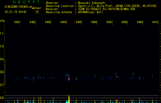Viewport: 161px width, 103px height.
Task: Click the 0404 time marker
Action: (63, 22)
